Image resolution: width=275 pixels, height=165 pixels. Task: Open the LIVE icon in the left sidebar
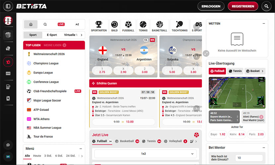coord(8,74)
